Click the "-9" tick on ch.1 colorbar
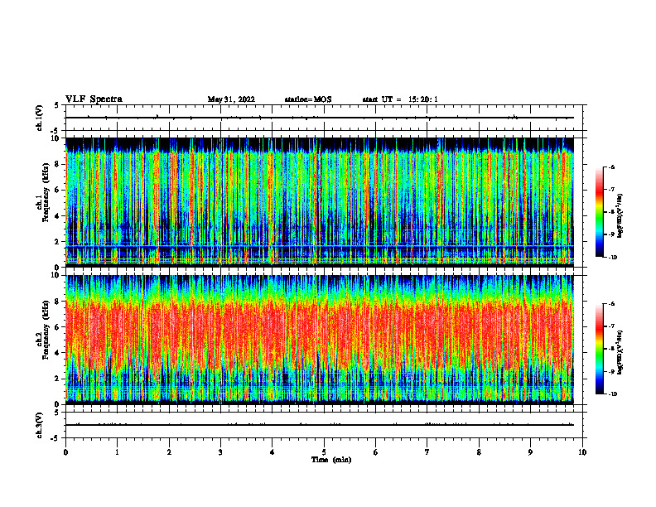 tap(612, 234)
